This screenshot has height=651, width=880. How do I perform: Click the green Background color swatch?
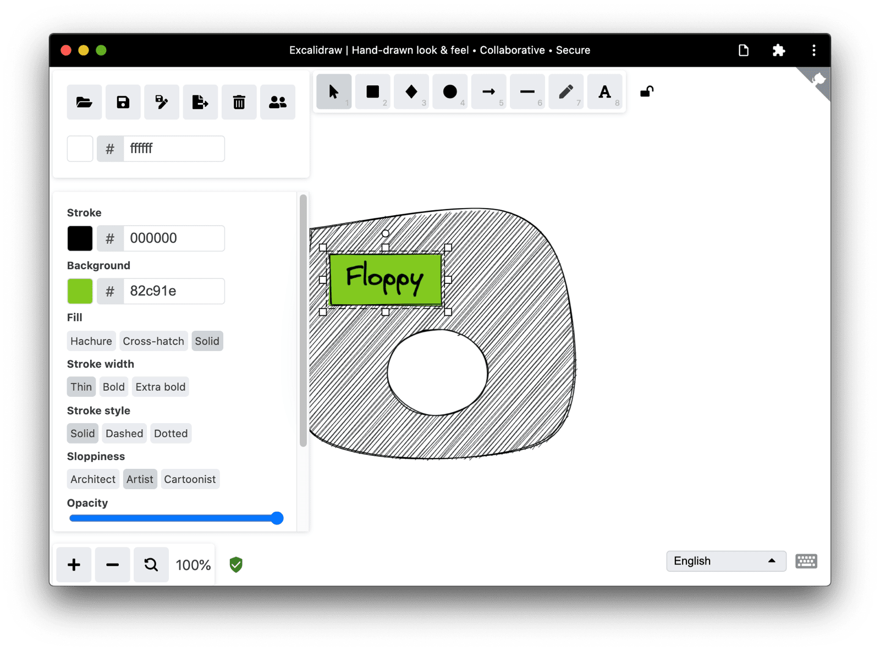(x=80, y=291)
